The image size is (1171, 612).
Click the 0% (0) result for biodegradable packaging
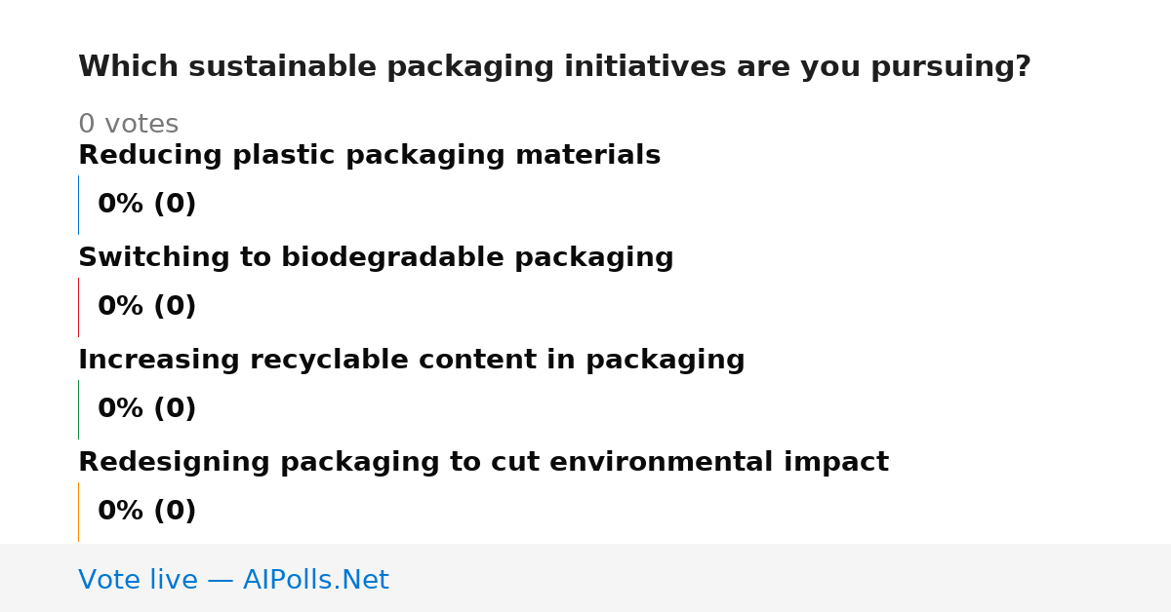(146, 307)
